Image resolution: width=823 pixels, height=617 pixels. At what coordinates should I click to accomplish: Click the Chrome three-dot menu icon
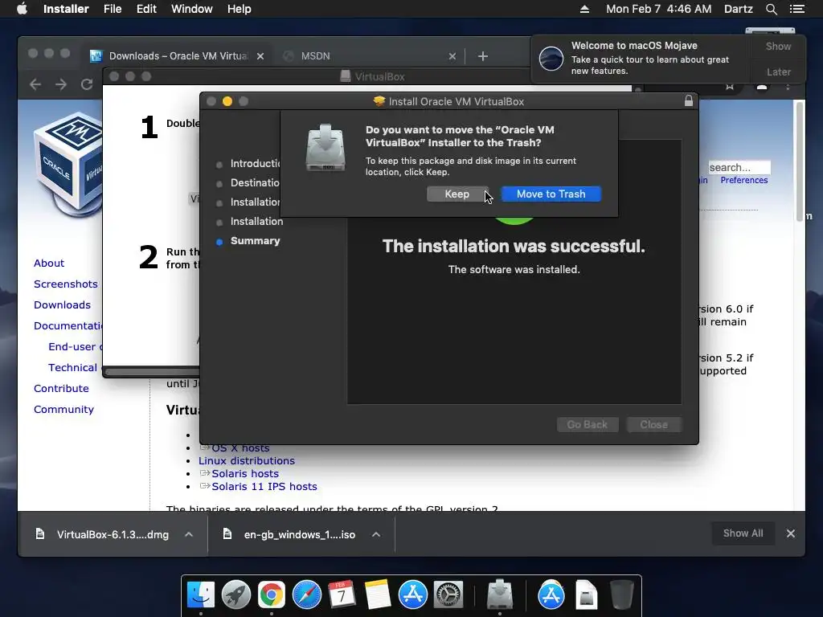(788, 87)
